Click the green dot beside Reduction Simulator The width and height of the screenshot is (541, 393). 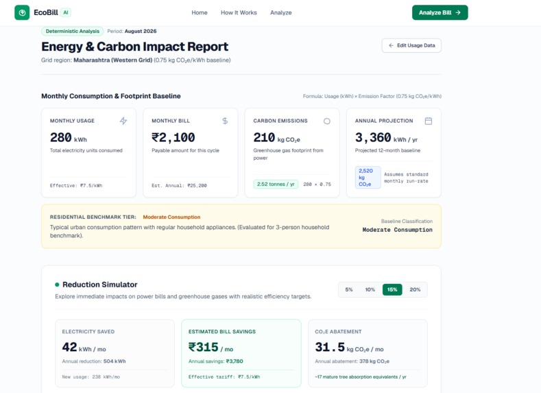[x=57, y=285]
